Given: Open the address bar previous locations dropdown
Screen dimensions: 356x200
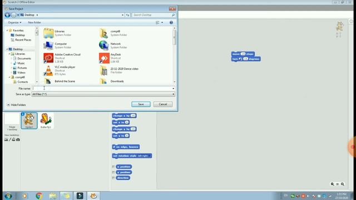Looking at the screenshot, I should click(122, 15).
